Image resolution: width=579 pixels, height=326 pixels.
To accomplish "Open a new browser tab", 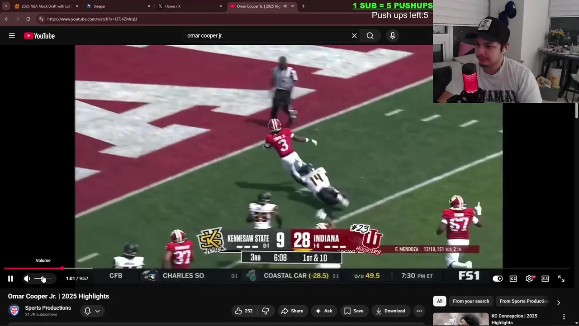I will [303, 6].
